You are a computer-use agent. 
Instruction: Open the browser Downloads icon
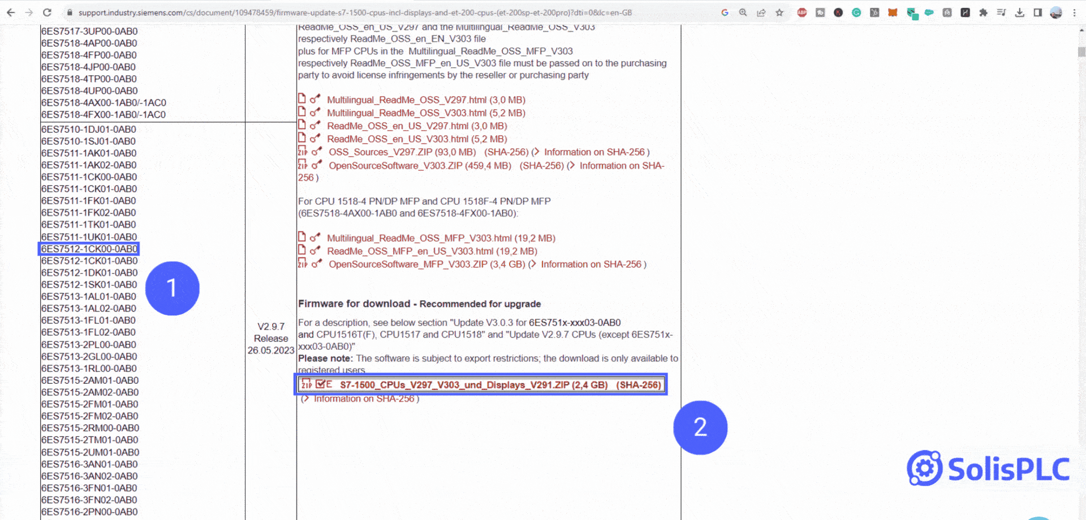tap(1019, 12)
